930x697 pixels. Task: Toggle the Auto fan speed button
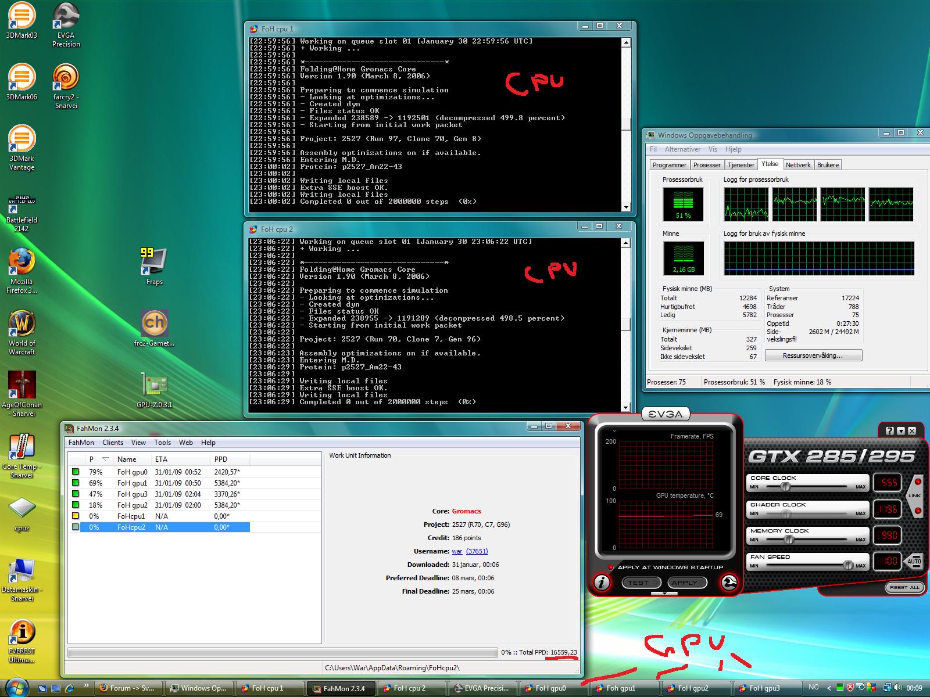(914, 561)
